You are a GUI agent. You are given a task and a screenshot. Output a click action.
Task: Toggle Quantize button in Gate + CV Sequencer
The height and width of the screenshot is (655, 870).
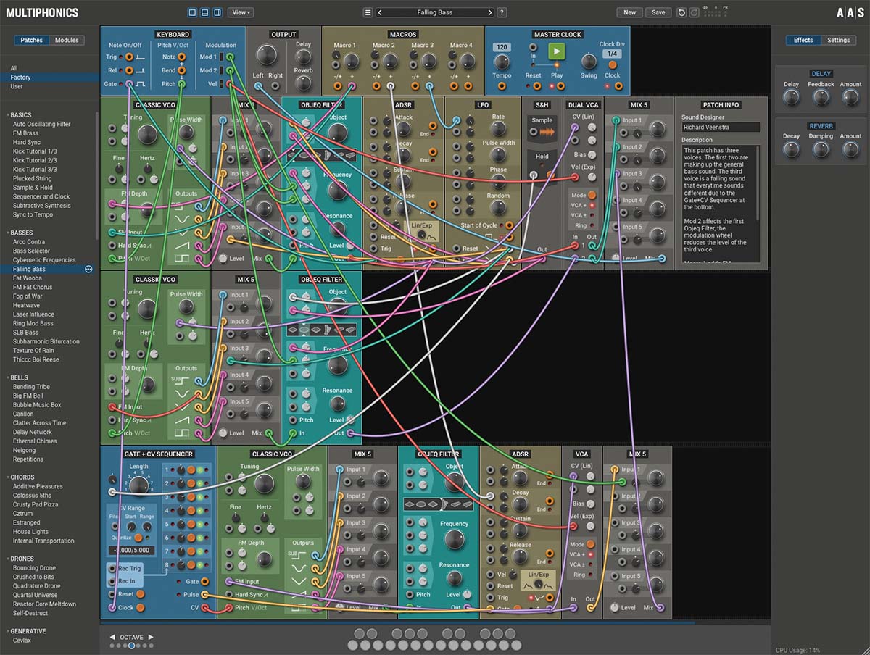(x=138, y=537)
